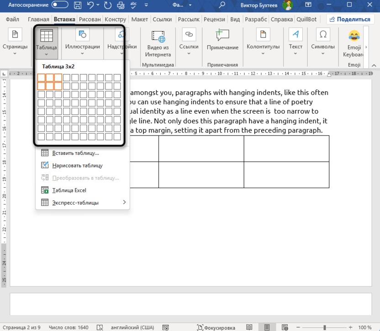The height and width of the screenshot is (331, 380).
Task: Choose Таблица Excel menu item
Action: pos(82,190)
